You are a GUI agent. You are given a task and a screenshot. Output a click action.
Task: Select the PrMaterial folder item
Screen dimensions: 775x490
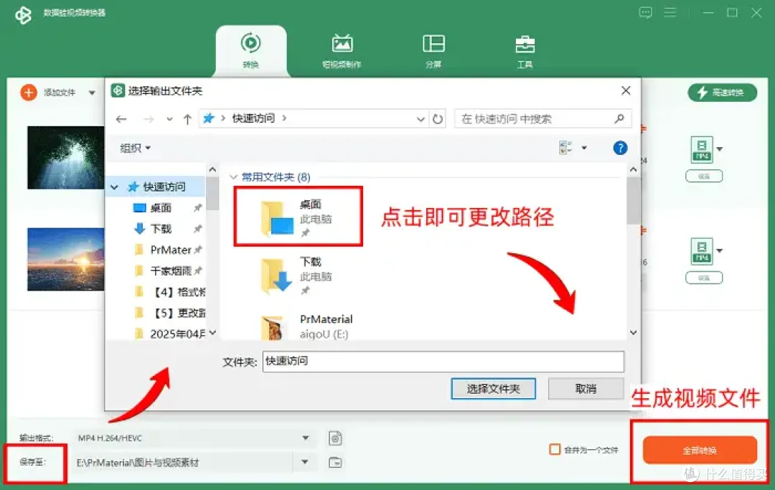click(x=306, y=326)
